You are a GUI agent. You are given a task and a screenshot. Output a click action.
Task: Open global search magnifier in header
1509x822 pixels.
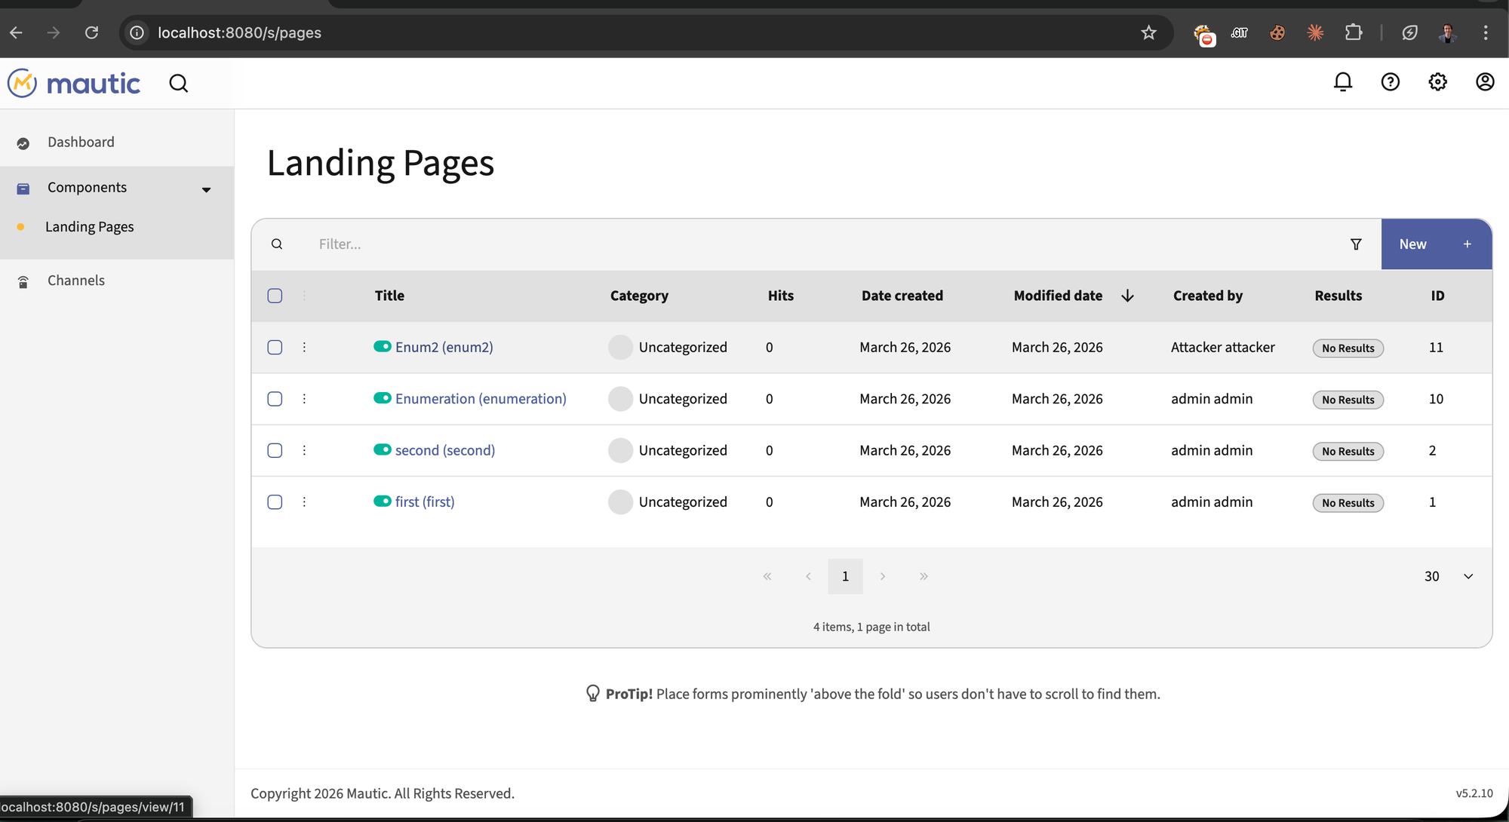click(x=179, y=83)
